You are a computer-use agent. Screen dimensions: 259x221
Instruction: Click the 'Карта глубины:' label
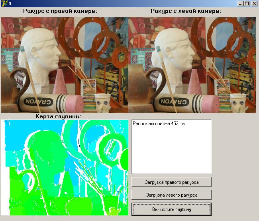tap(59, 116)
